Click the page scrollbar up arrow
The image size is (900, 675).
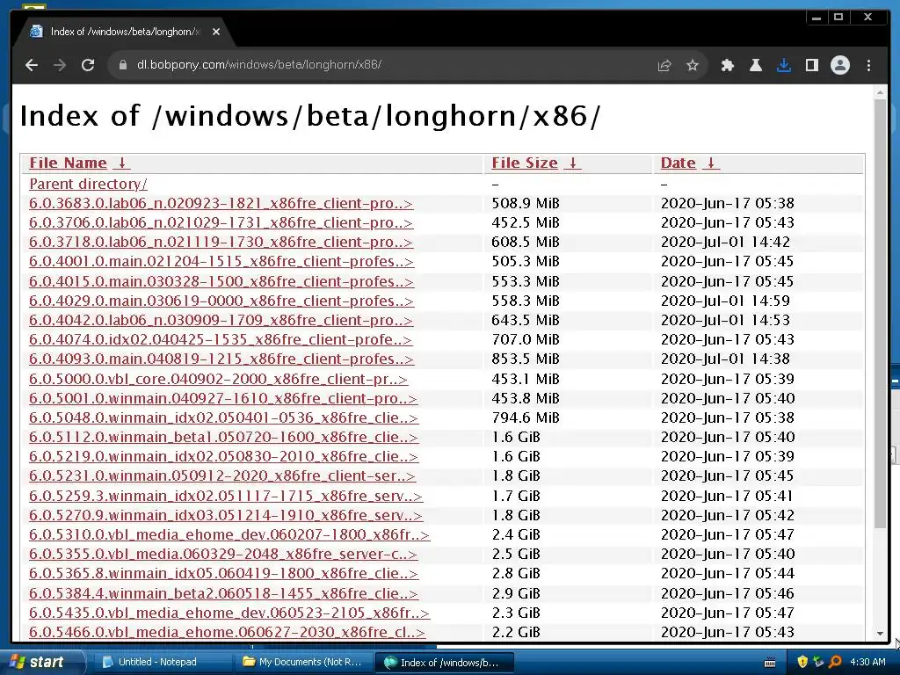[880, 91]
